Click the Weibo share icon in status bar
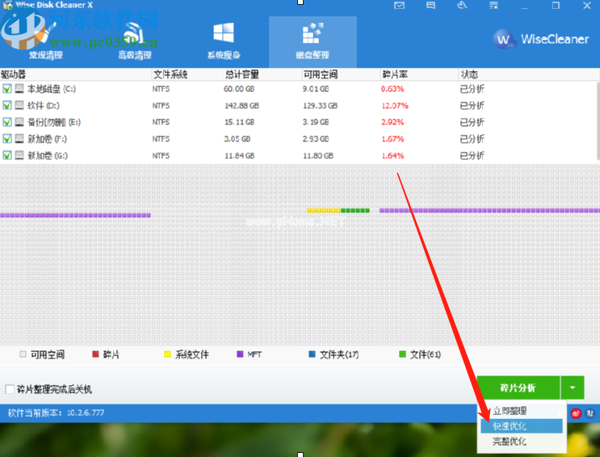Image resolution: width=600 pixels, height=457 pixels. [x=577, y=413]
